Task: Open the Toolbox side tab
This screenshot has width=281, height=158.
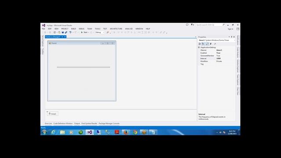Action: [x=43, y=51]
